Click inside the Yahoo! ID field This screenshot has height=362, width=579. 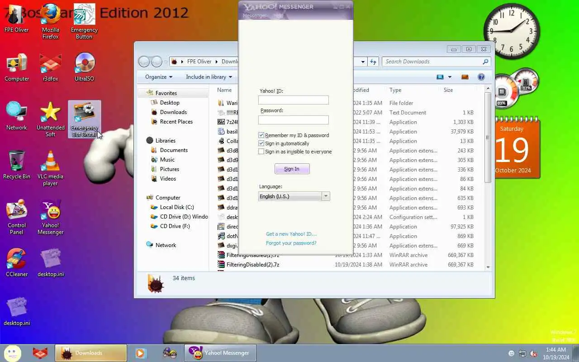coord(294,100)
